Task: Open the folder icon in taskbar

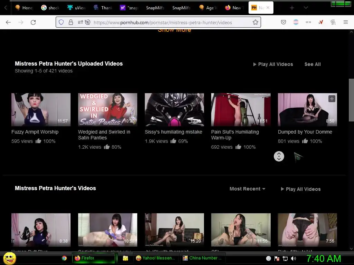Action: point(125,258)
